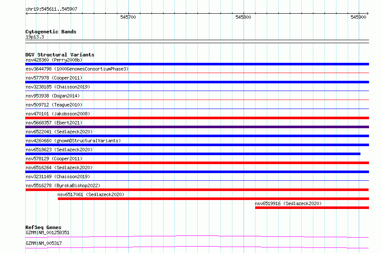
Task: Click the Cytogenetic Bands track heading
Action: 51,32
